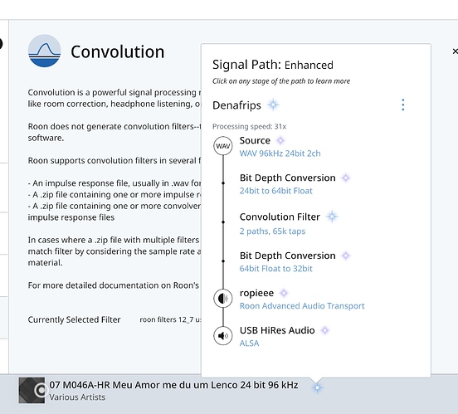Select the 2 paths, 65k taps stage
The width and height of the screenshot is (458, 414).
[x=272, y=231]
